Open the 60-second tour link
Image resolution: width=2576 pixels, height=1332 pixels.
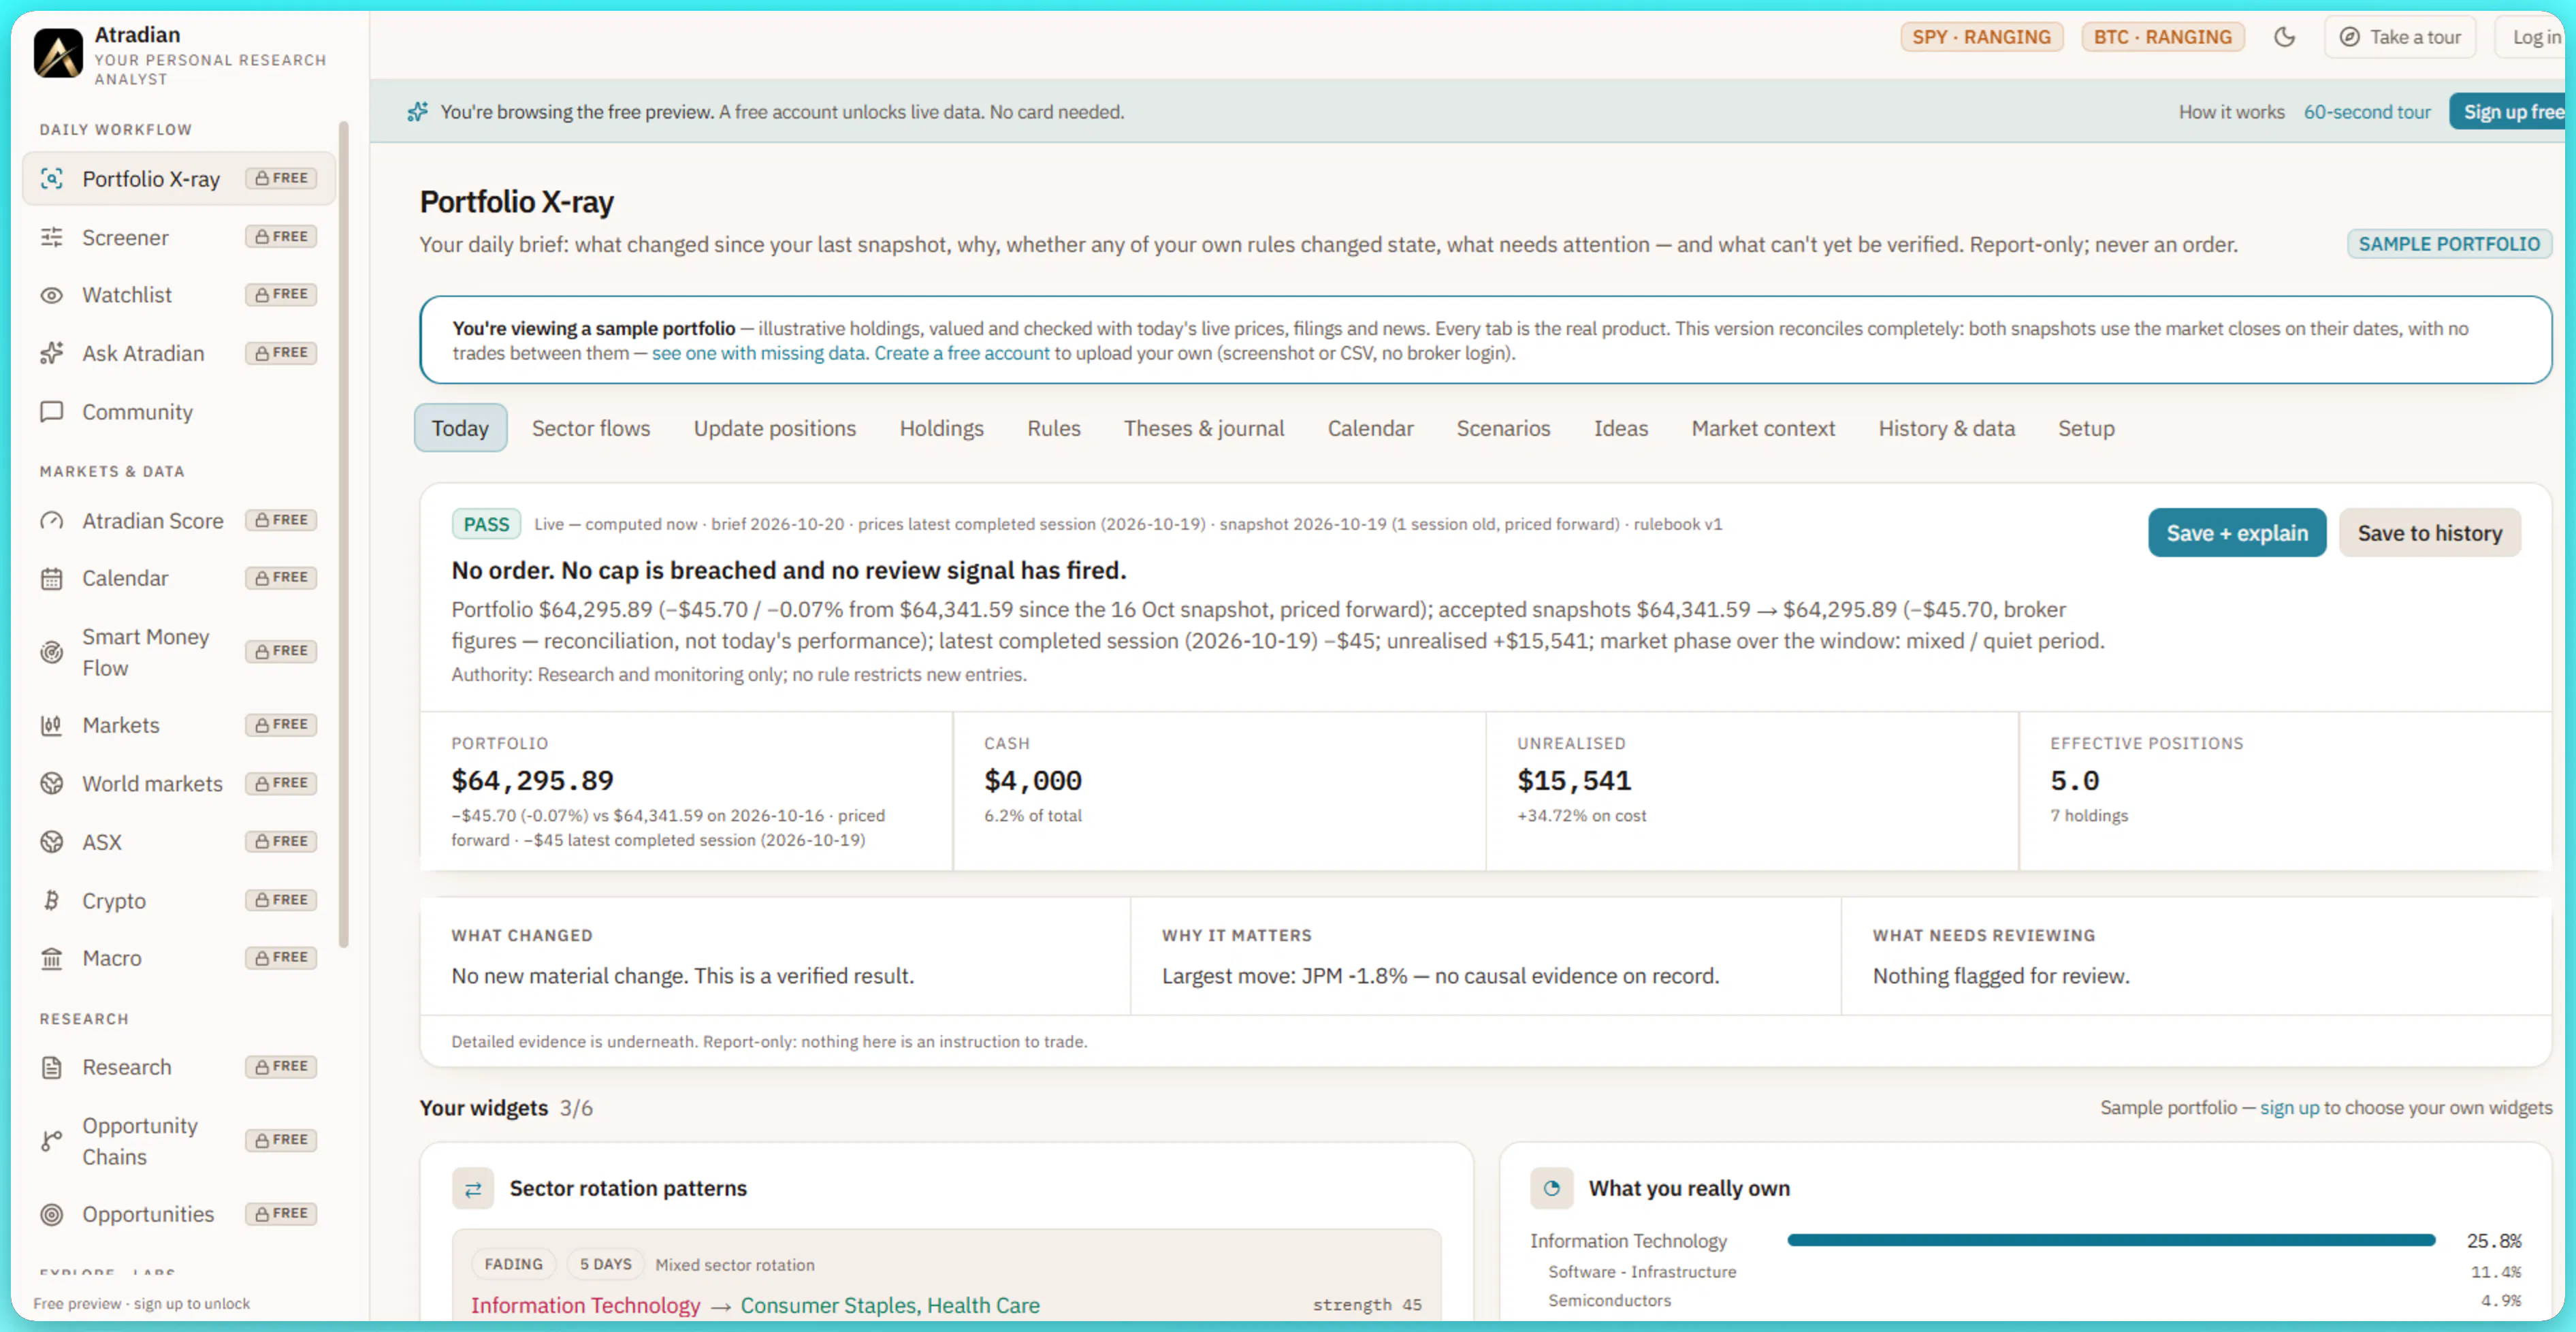pos(2367,112)
